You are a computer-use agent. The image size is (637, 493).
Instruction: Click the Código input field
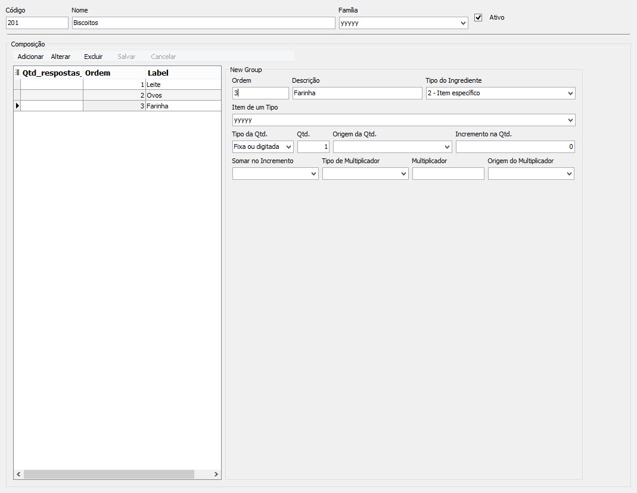point(37,23)
